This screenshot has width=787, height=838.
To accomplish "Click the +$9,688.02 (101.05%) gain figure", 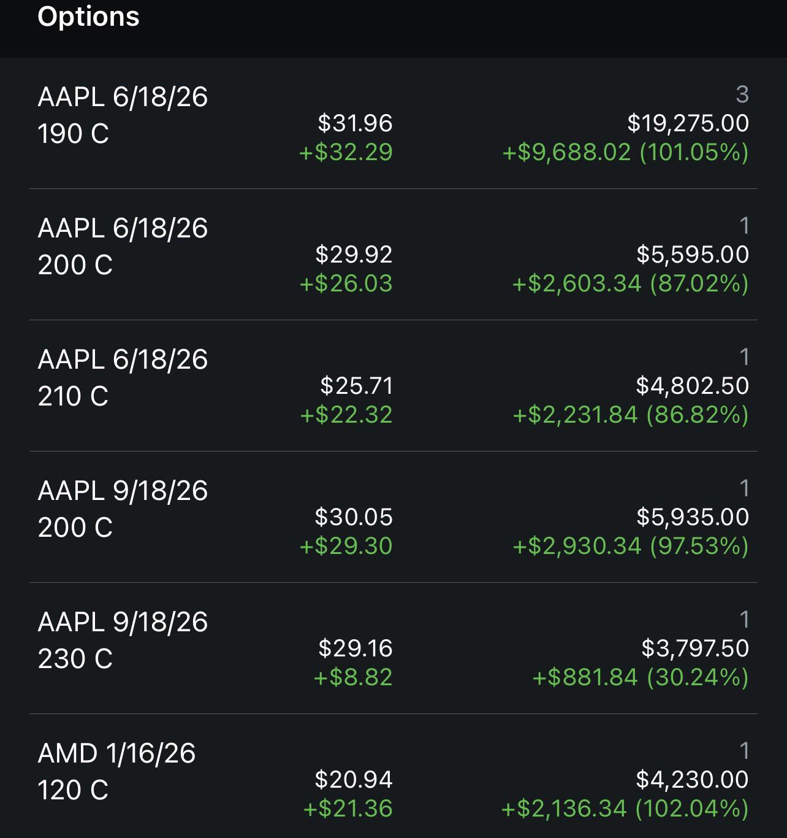I will tap(625, 152).
